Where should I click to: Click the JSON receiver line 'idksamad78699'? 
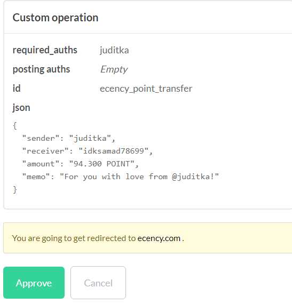pos(88,151)
